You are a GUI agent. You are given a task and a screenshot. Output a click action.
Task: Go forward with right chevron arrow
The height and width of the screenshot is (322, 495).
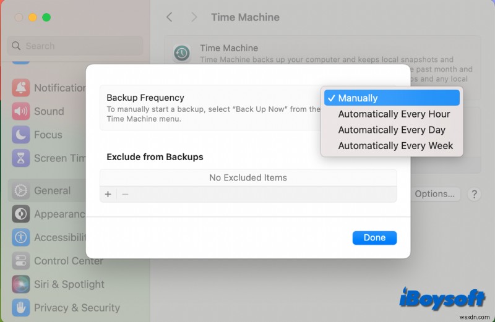click(x=194, y=17)
